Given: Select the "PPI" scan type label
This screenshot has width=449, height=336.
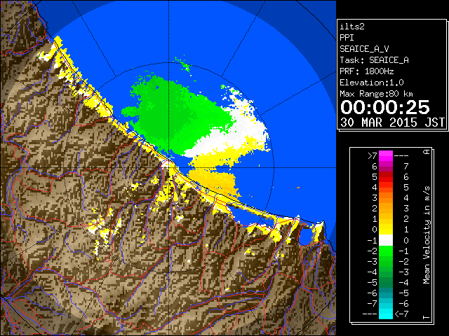Looking at the screenshot, I should 347,38.
